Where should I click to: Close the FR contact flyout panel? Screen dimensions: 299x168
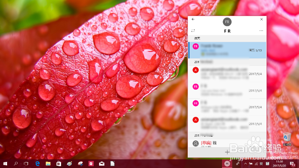pyautogui.click(x=261, y=19)
